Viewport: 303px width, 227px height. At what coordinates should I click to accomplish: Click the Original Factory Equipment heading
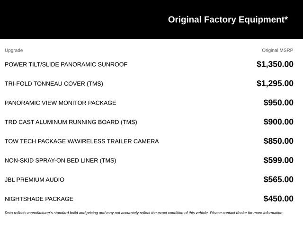(228, 19)
